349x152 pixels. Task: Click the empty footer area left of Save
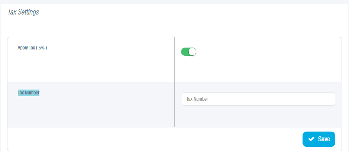click(x=149, y=139)
